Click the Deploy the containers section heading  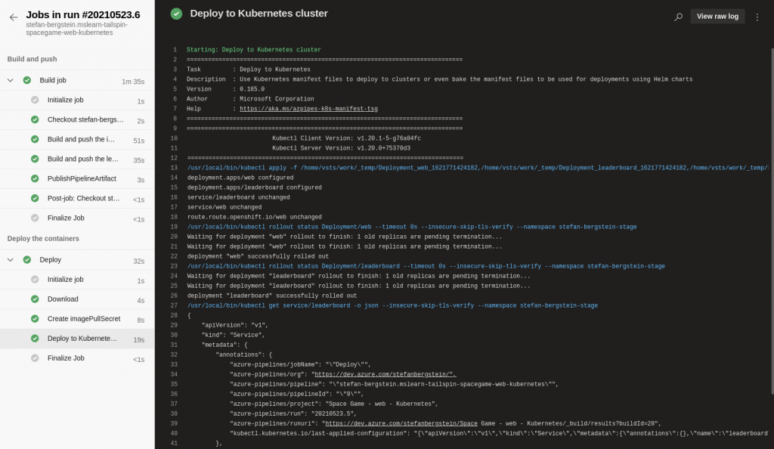[43, 238]
